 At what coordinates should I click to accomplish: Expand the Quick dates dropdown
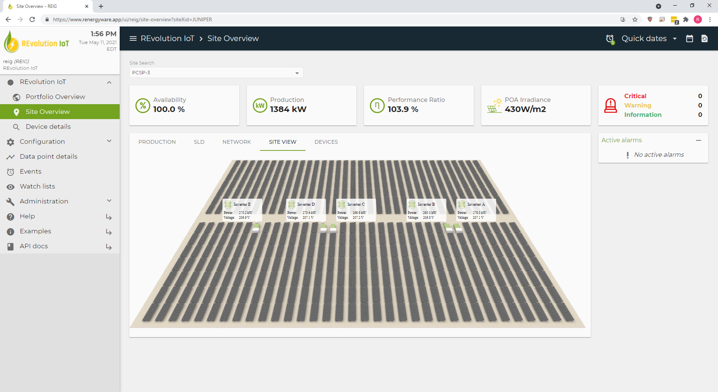coord(649,38)
